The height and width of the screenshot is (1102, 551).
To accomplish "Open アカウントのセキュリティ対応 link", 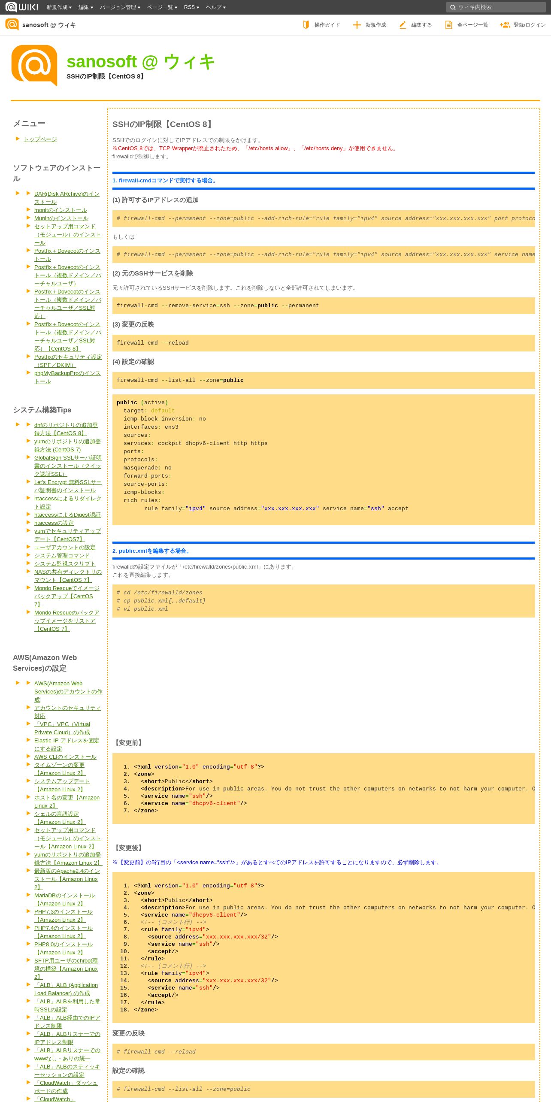I will coord(68,712).
